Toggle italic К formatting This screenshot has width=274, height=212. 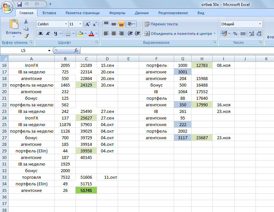pyautogui.click(x=48, y=34)
